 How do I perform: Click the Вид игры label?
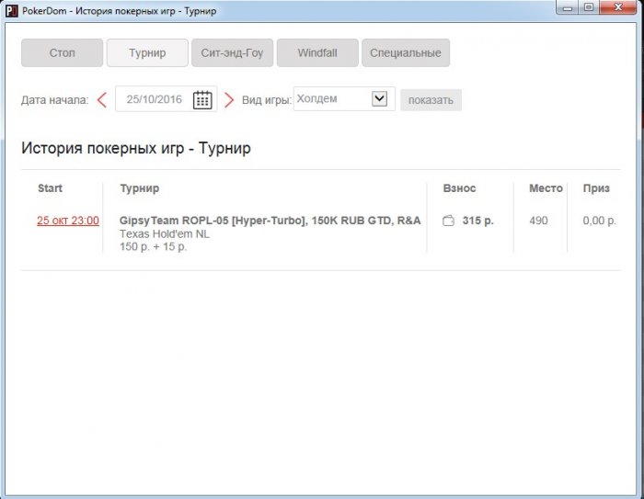(x=267, y=100)
